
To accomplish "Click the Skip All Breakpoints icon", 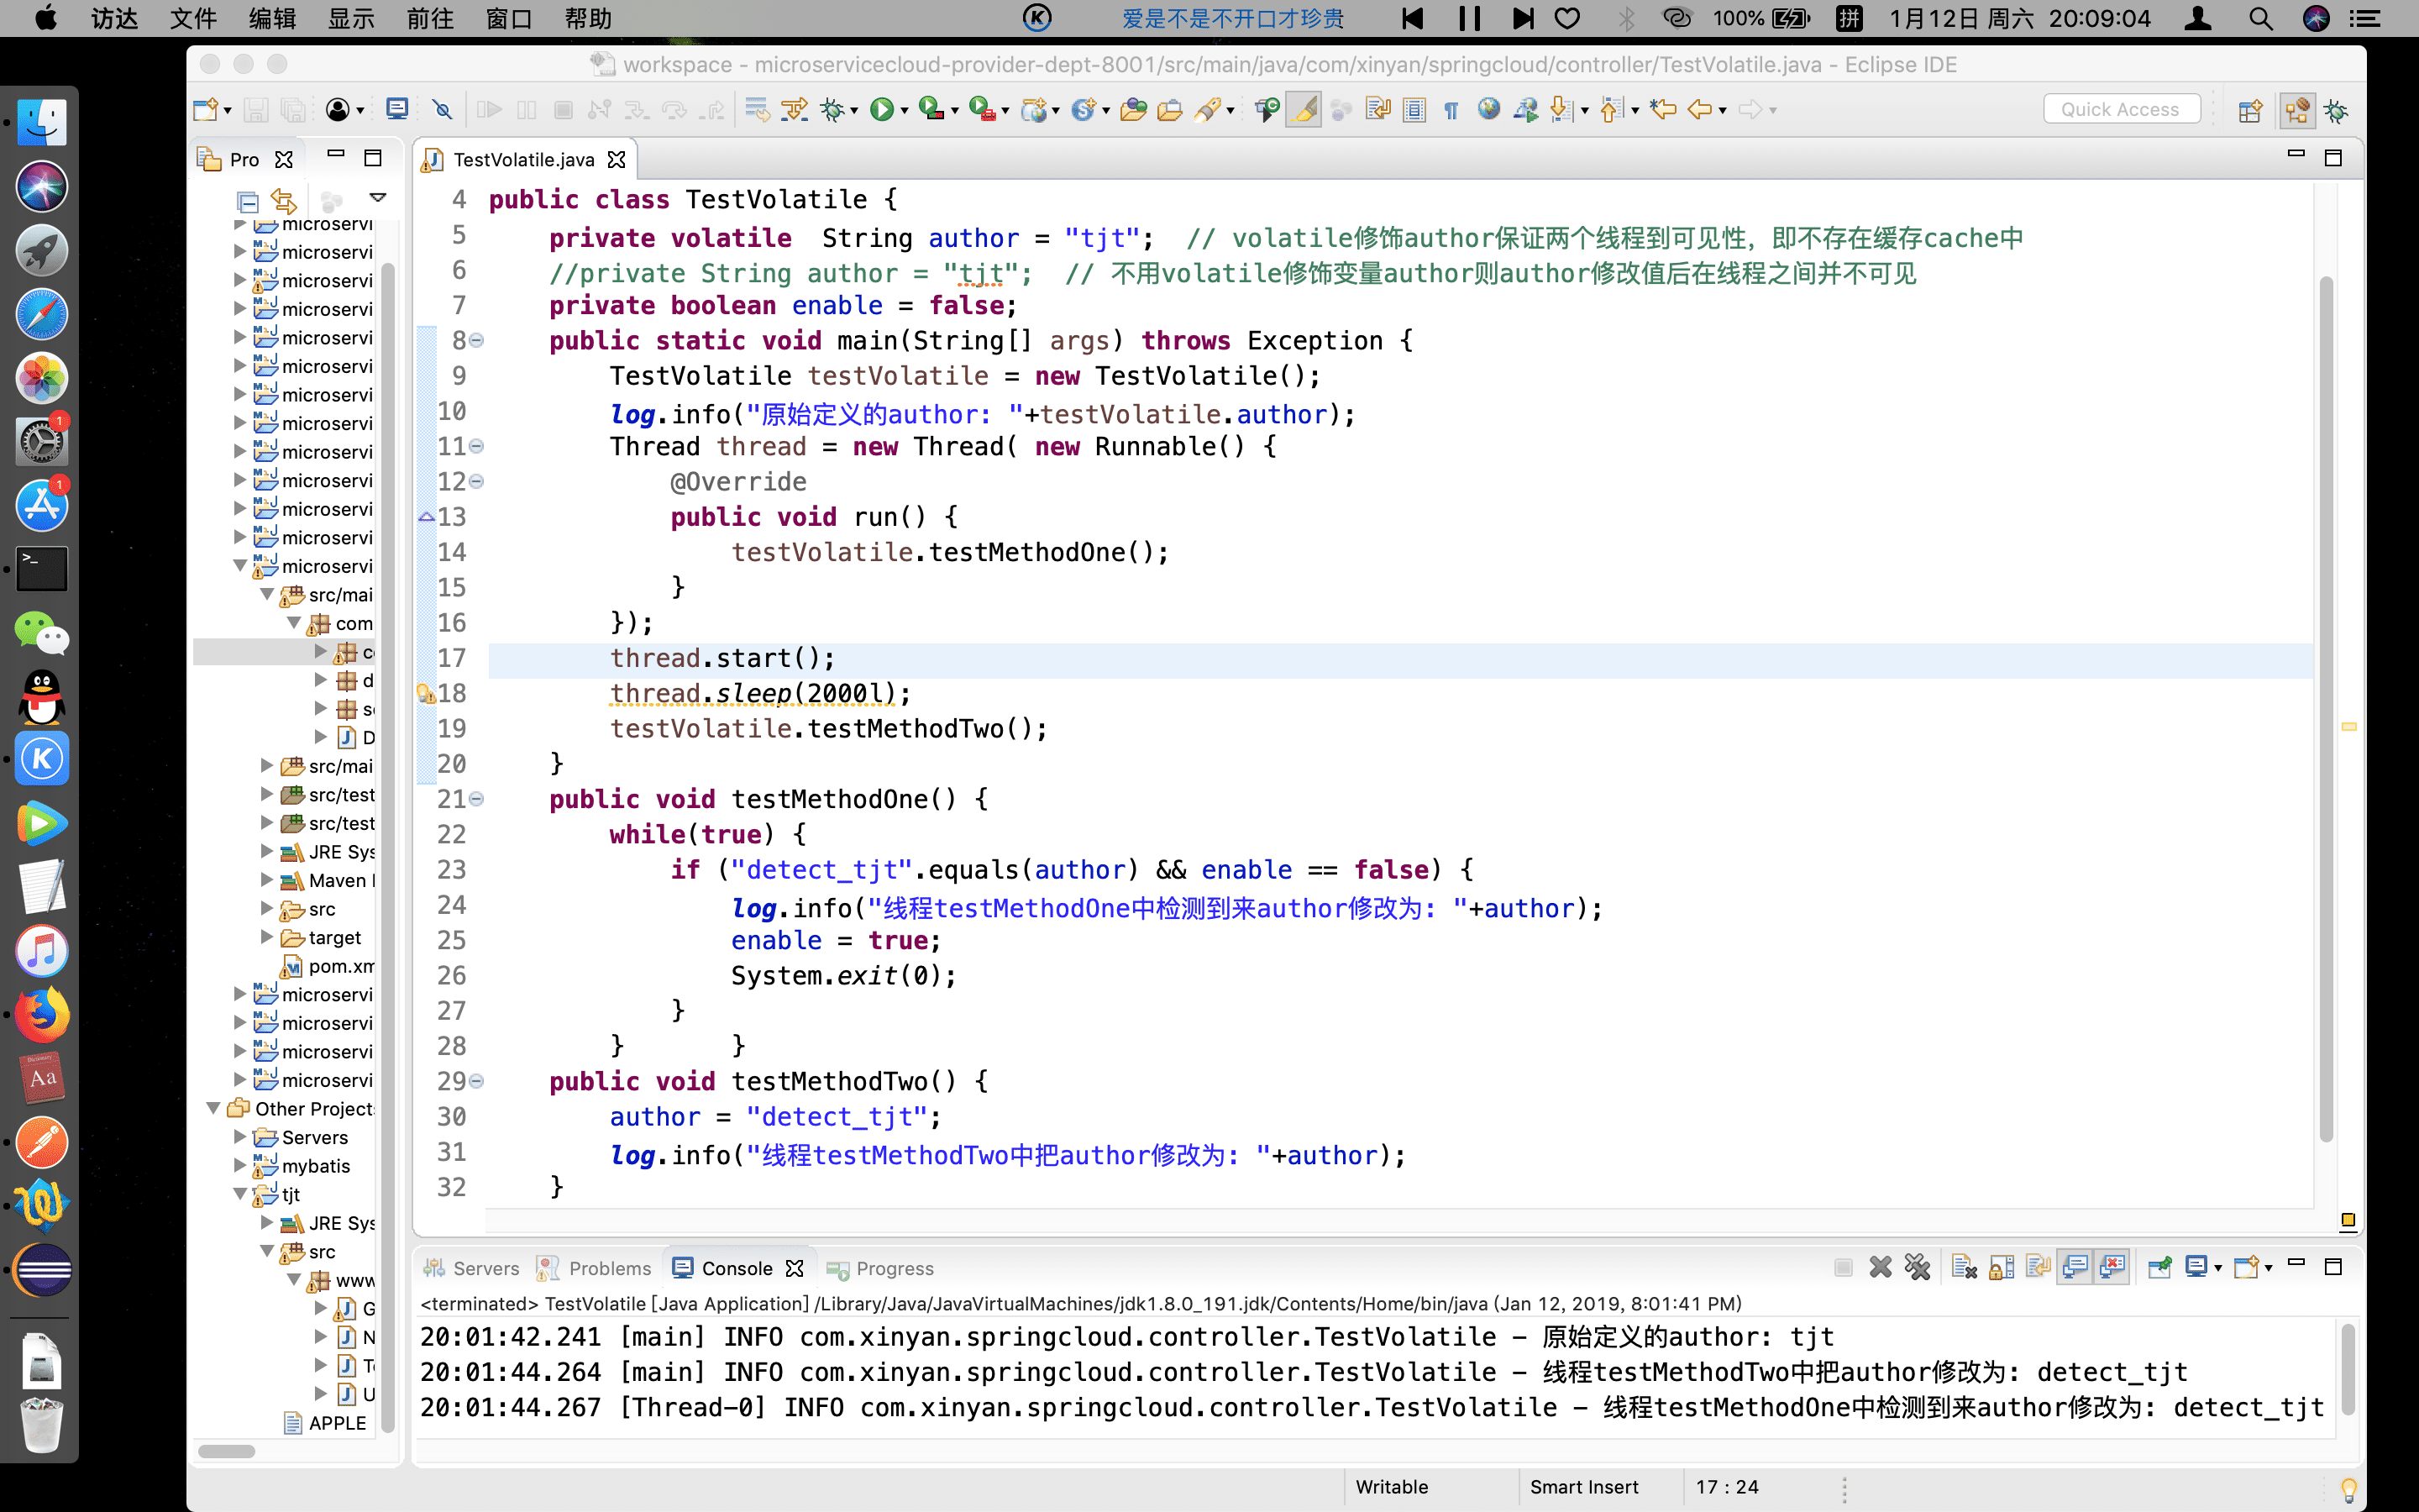I will (x=442, y=110).
